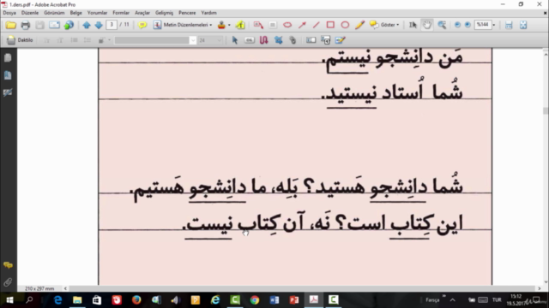This screenshot has height=308, width=549.
Task: Select the object arrow tool
Action: [234, 40]
